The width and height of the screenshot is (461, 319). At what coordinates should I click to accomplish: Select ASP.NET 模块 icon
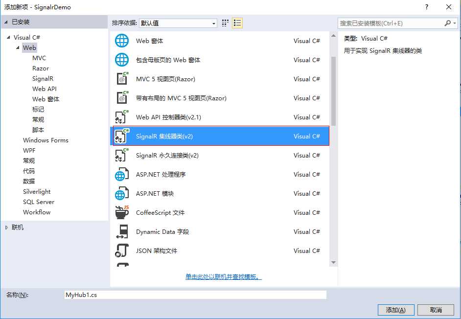point(122,193)
